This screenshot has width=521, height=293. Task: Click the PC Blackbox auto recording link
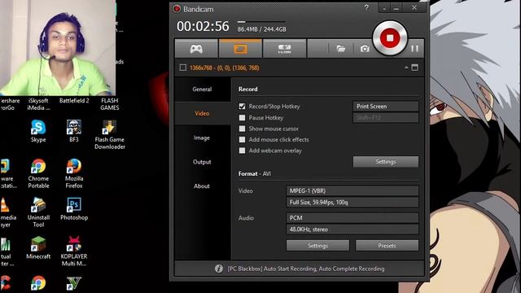pyautogui.click(x=306, y=269)
